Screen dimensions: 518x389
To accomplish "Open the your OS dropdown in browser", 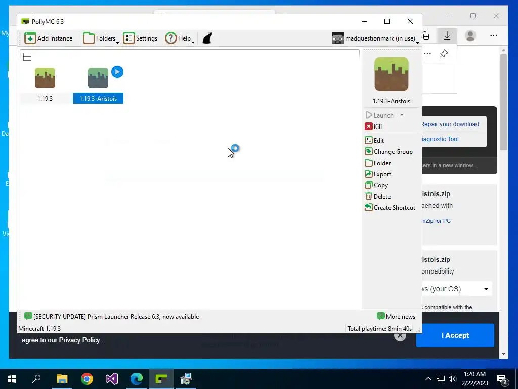I will pos(457,289).
